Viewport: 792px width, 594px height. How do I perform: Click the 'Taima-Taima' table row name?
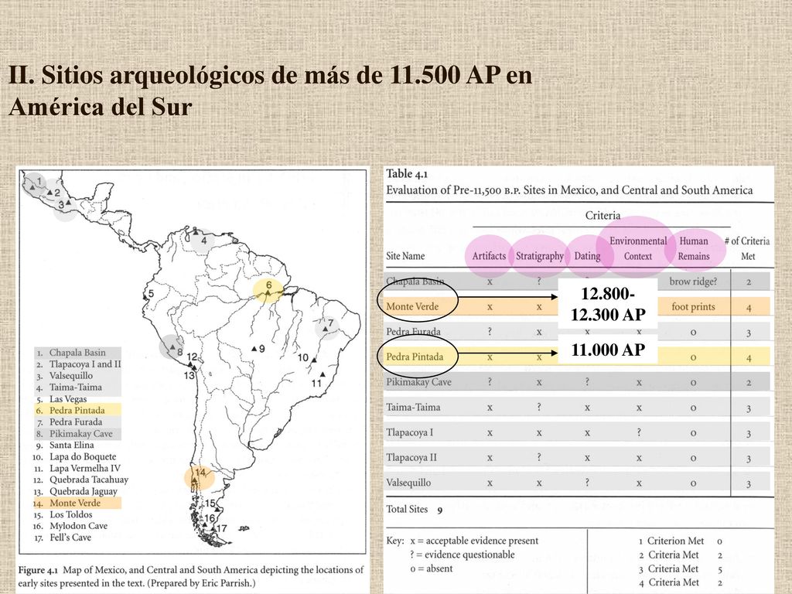click(413, 407)
